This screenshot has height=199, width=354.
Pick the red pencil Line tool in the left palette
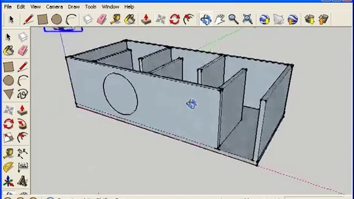22,67
